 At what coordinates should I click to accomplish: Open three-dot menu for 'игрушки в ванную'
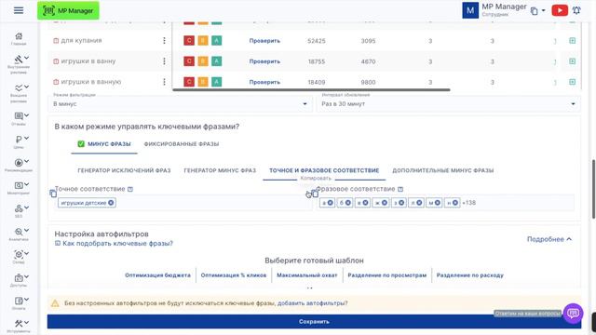[x=164, y=82]
